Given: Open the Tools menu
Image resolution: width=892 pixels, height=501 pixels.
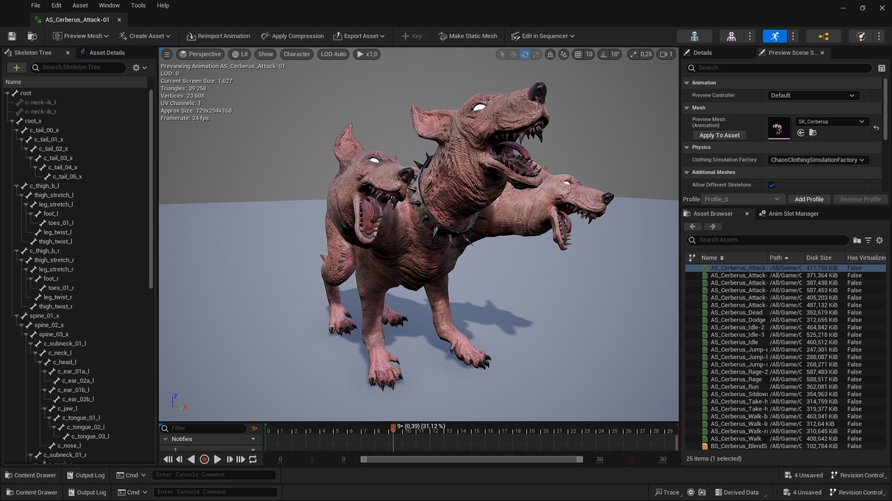Looking at the screenshot, I should (137, 5).
